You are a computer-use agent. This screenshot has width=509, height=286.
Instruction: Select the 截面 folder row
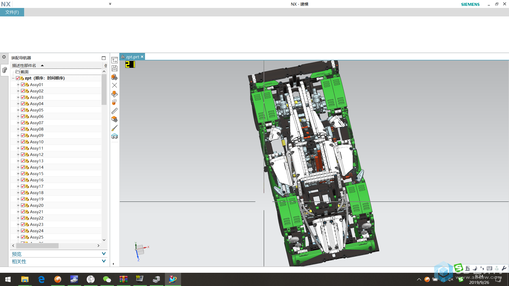click(x=56, y=72)
